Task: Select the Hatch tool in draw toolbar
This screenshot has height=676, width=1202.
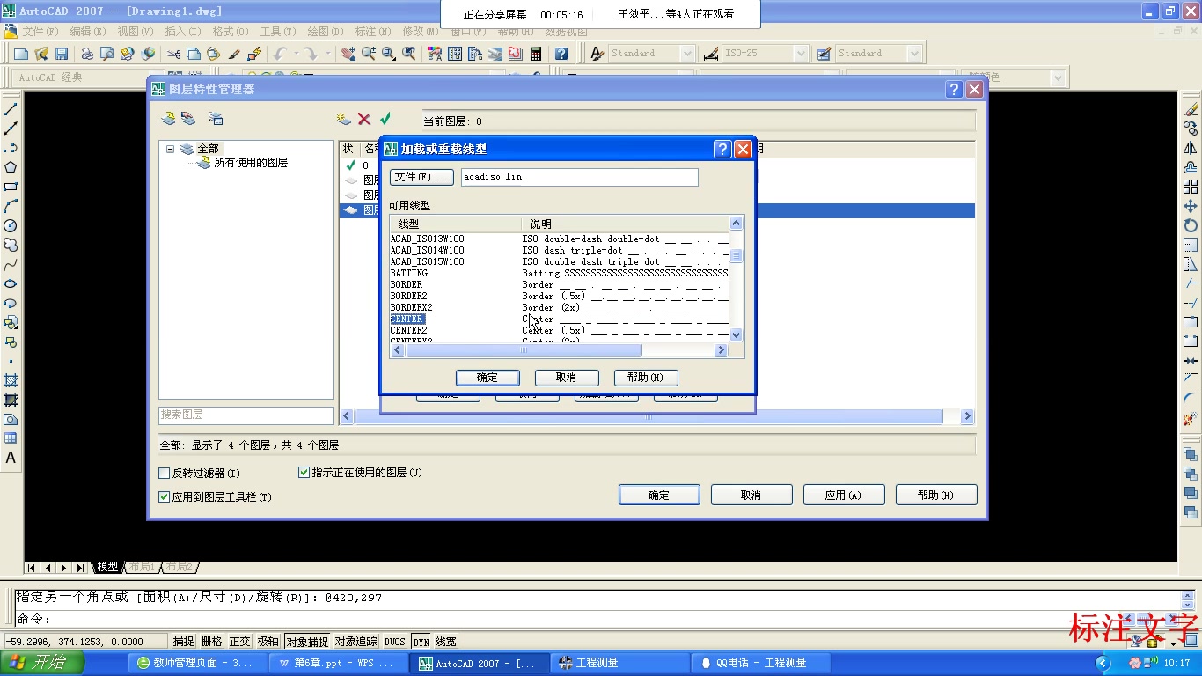Action: click(x=11, y=380)
